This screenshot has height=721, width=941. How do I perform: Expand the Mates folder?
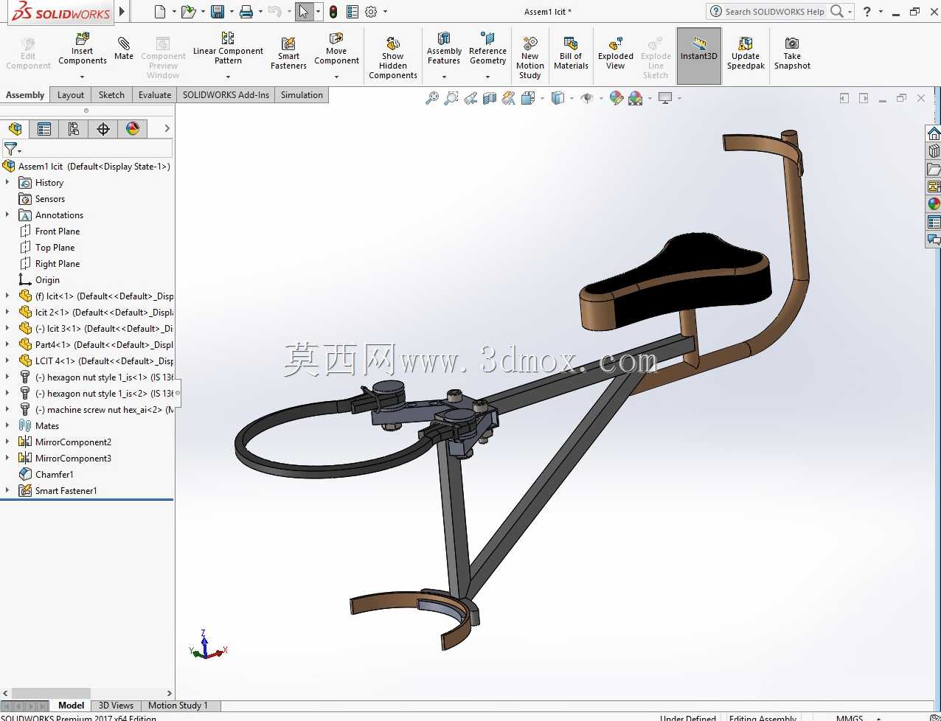pos(7,425)
